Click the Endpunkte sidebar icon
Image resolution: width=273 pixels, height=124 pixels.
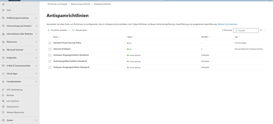[x=3, y=58]
